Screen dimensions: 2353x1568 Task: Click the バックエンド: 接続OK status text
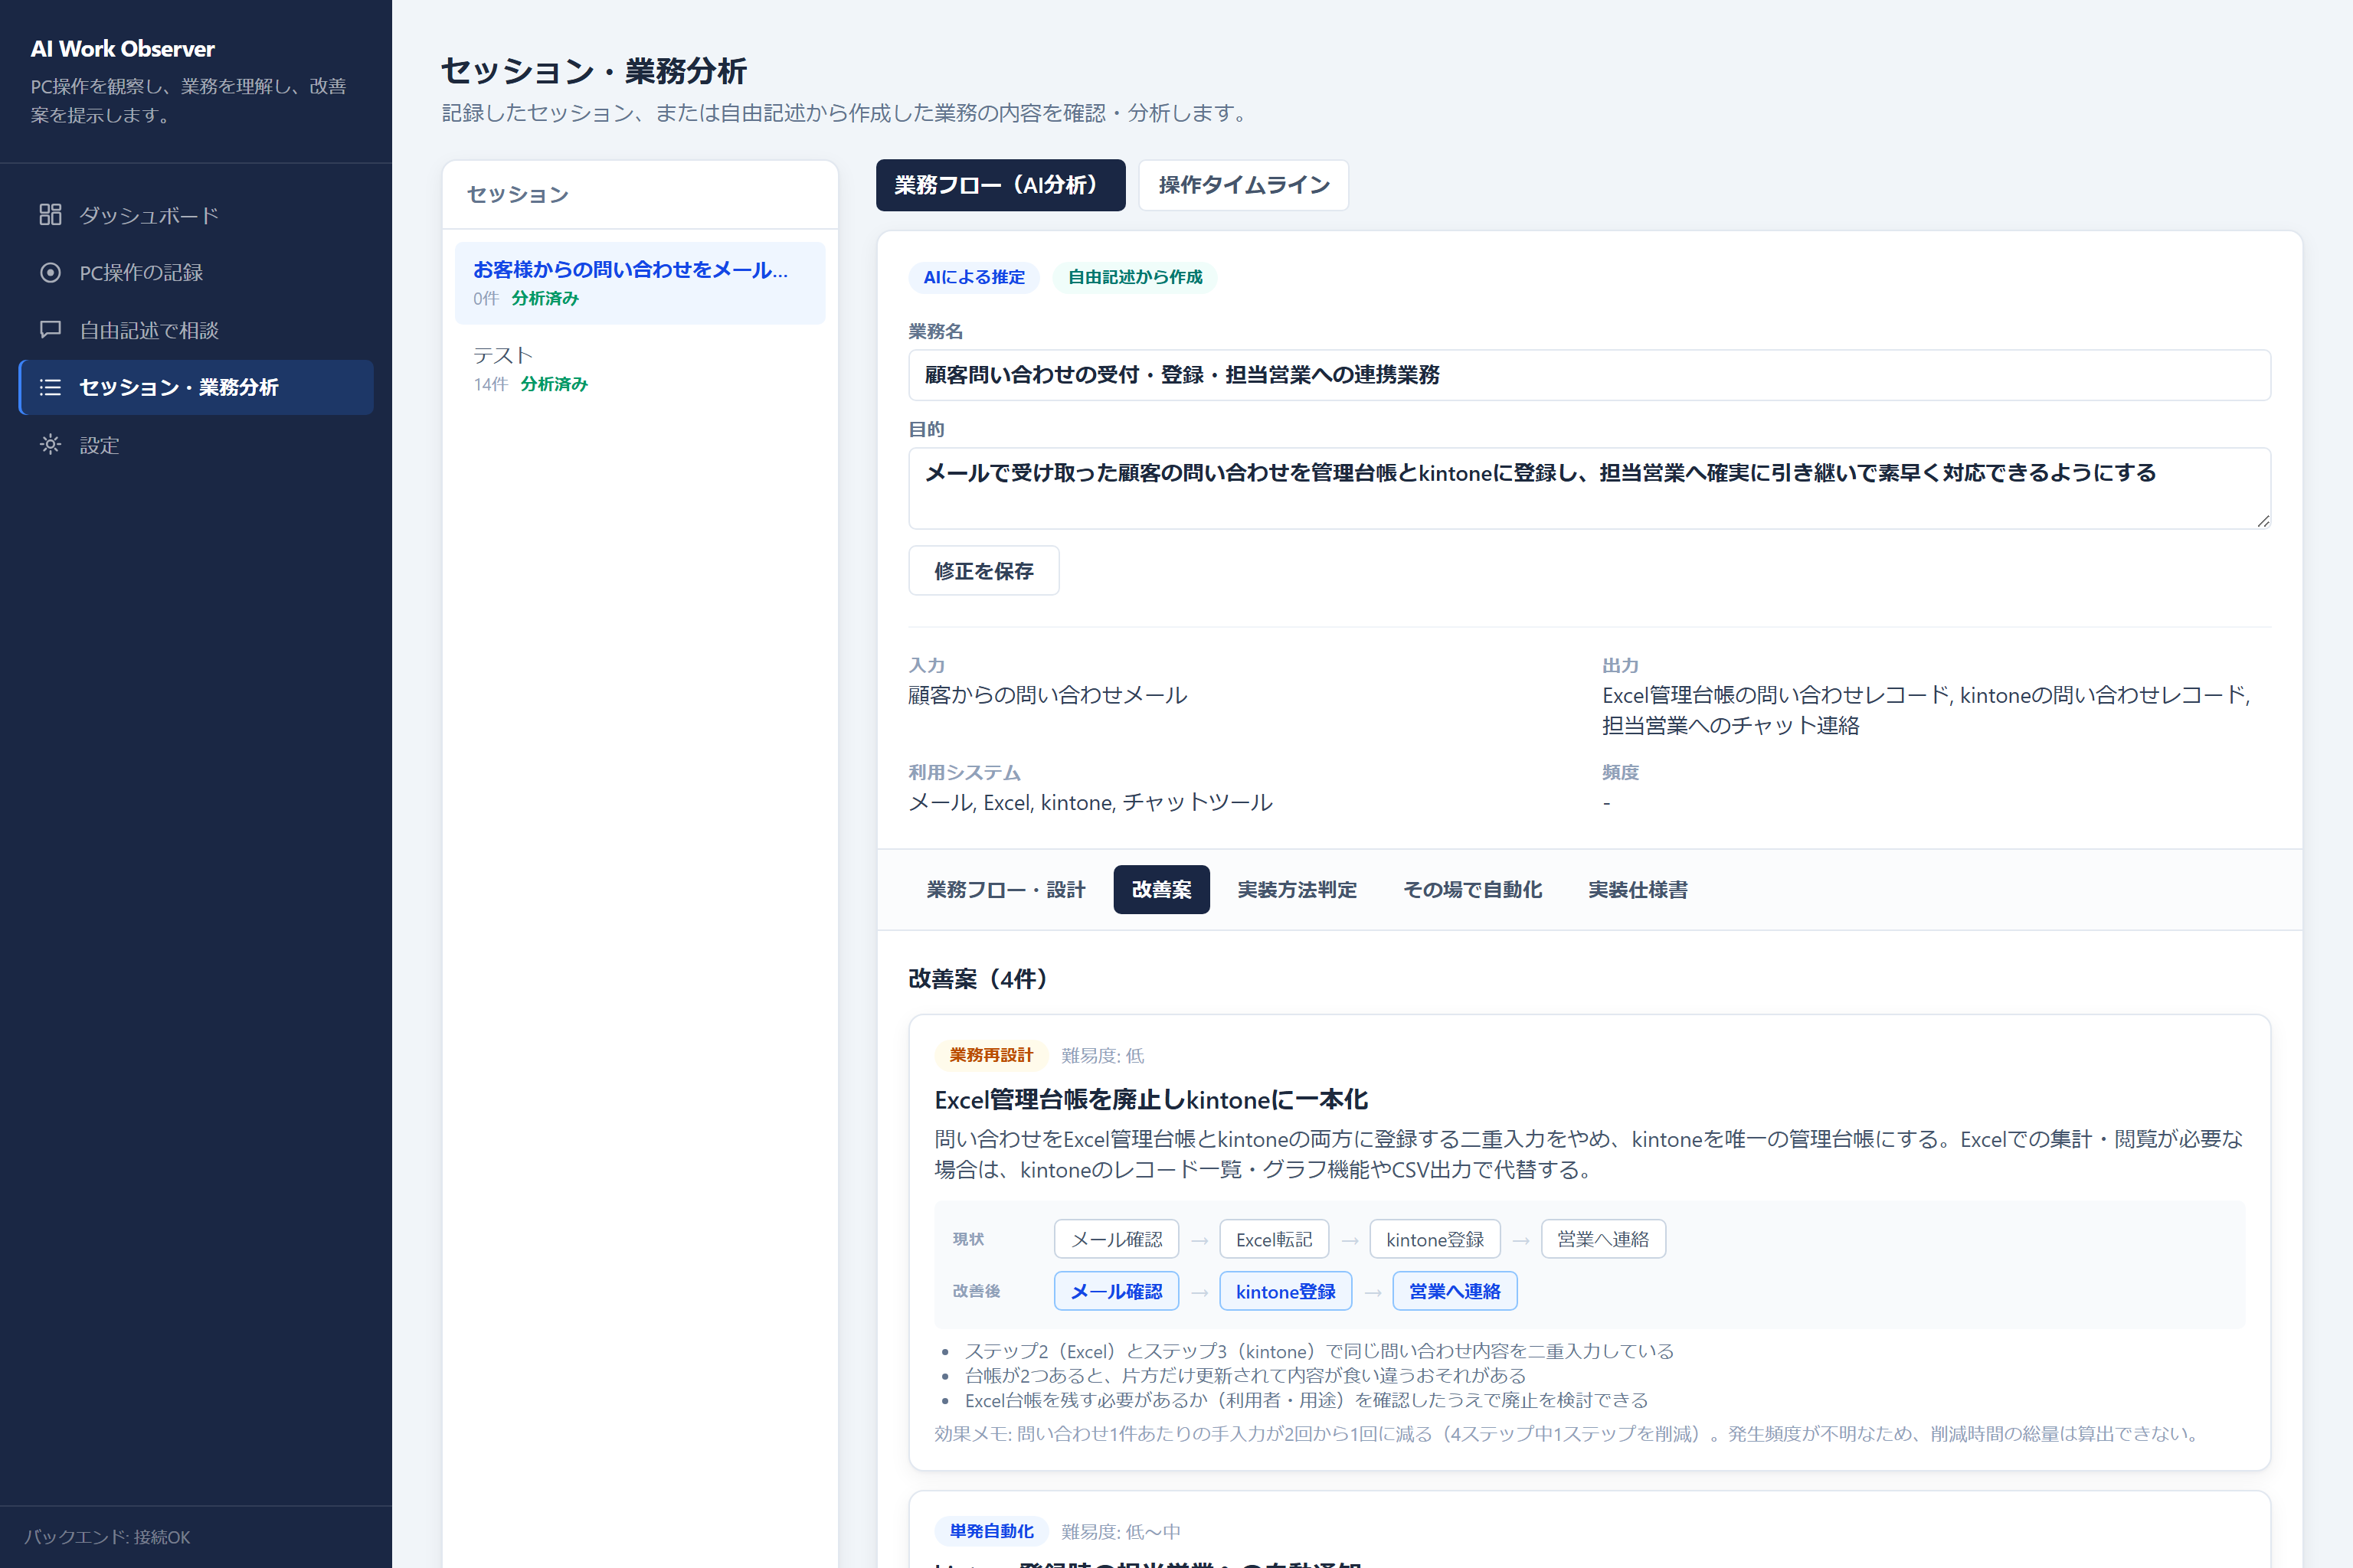[107, 1537]
